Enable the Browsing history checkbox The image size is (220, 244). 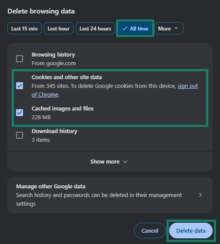tap(20, 59)
